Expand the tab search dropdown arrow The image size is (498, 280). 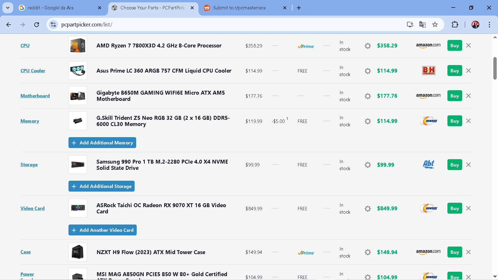click(8, 8)
